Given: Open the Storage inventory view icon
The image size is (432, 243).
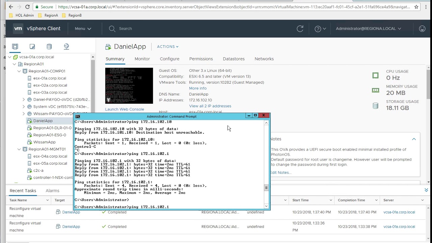Looking at the screenshot, I should tap(49, 47).
